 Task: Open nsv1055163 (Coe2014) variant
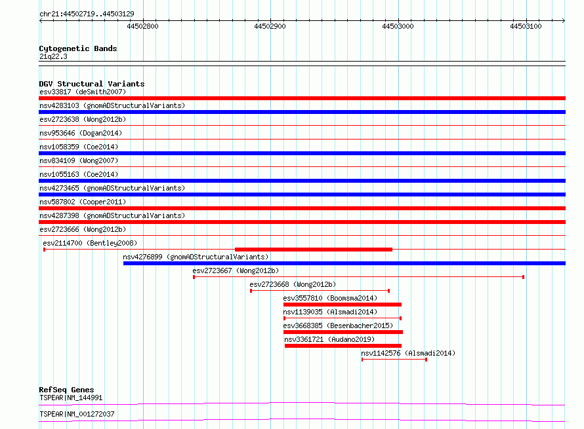(x=79, y=174)
